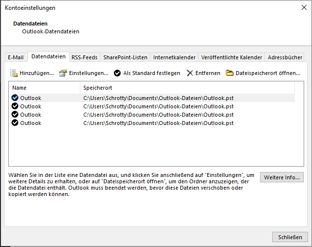The image size is (312, 247).
Task: Click the icon of the highlighted first Outlook row
Action: [x=15, y=98]
